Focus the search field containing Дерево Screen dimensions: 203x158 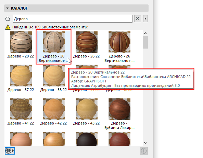(x=73, y=19)
